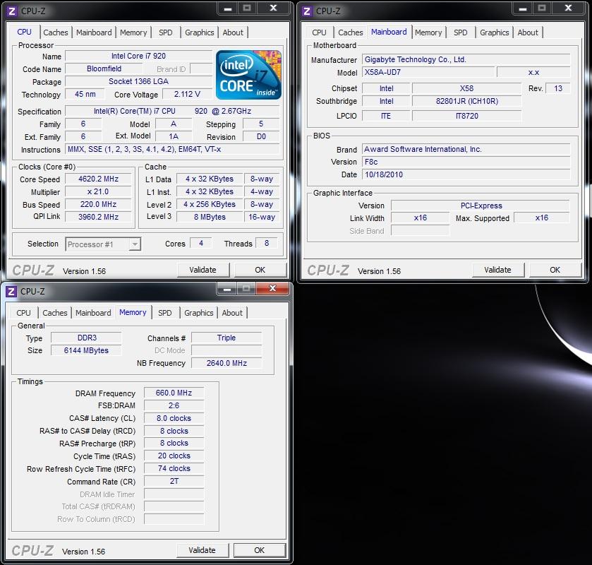Click the Manufacturer field 'Gigabyte Technology Co., Ltd.'

click(x=466, y=59)
